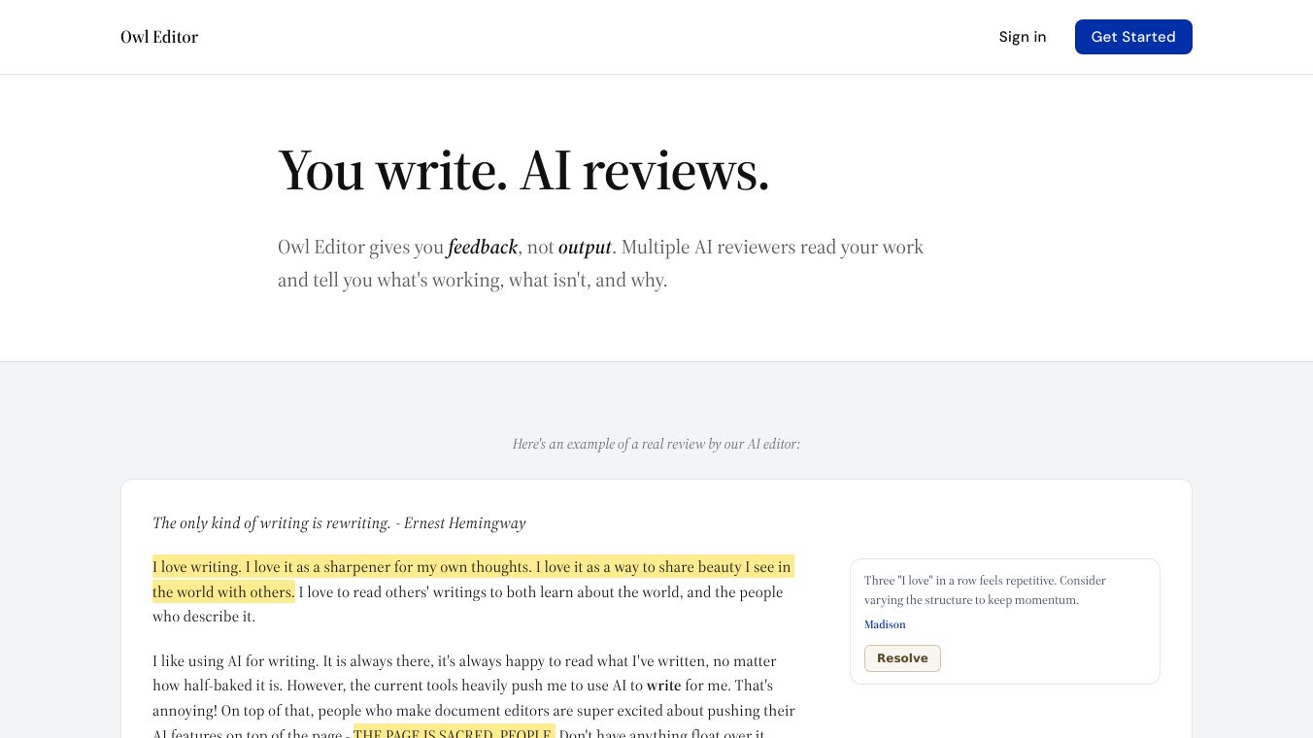Viewport: 1313px width, 738px height.
Task: Click the "Multiple AI reviewers read your work" text
Action: tap(772, 248)
